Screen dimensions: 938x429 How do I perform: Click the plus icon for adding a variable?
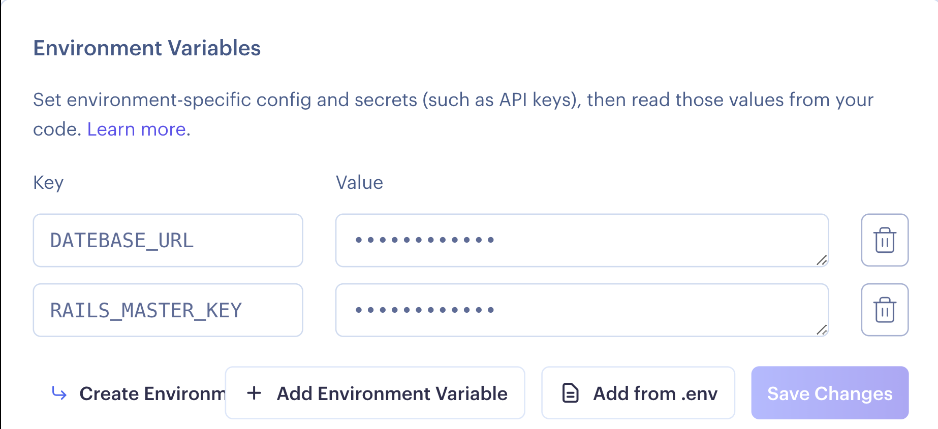254,393
